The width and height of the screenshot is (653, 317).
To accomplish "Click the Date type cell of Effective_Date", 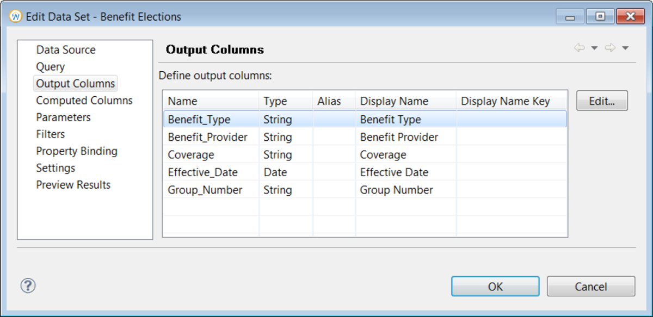I will 286,172.
